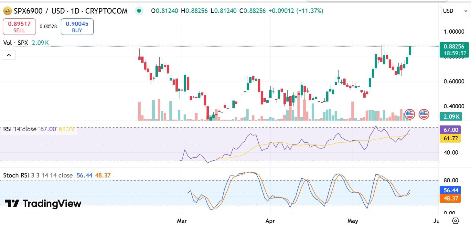Open chart settings hexagon icon
Image resolution: width=471 pixels, height=226 pixels.
(455, 221)
